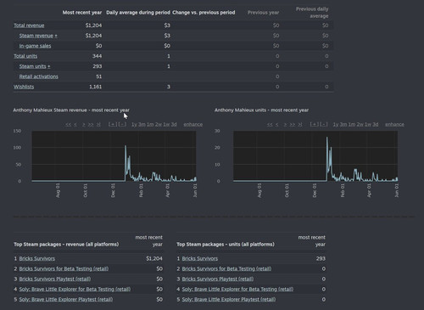Set revenue chart range to 1m

pos(150,125)
